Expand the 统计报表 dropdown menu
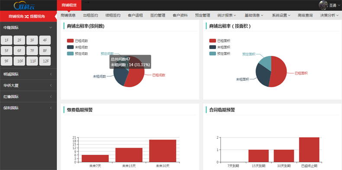The width and height of the screenshot is (342, 170). coord(227,15)
